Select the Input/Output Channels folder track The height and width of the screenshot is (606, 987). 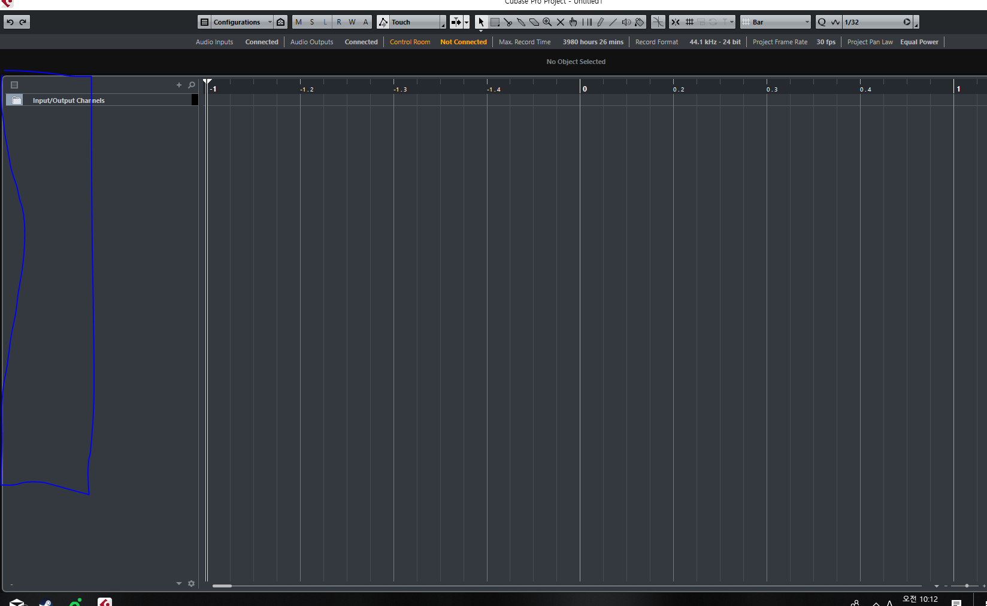[68, 101]
